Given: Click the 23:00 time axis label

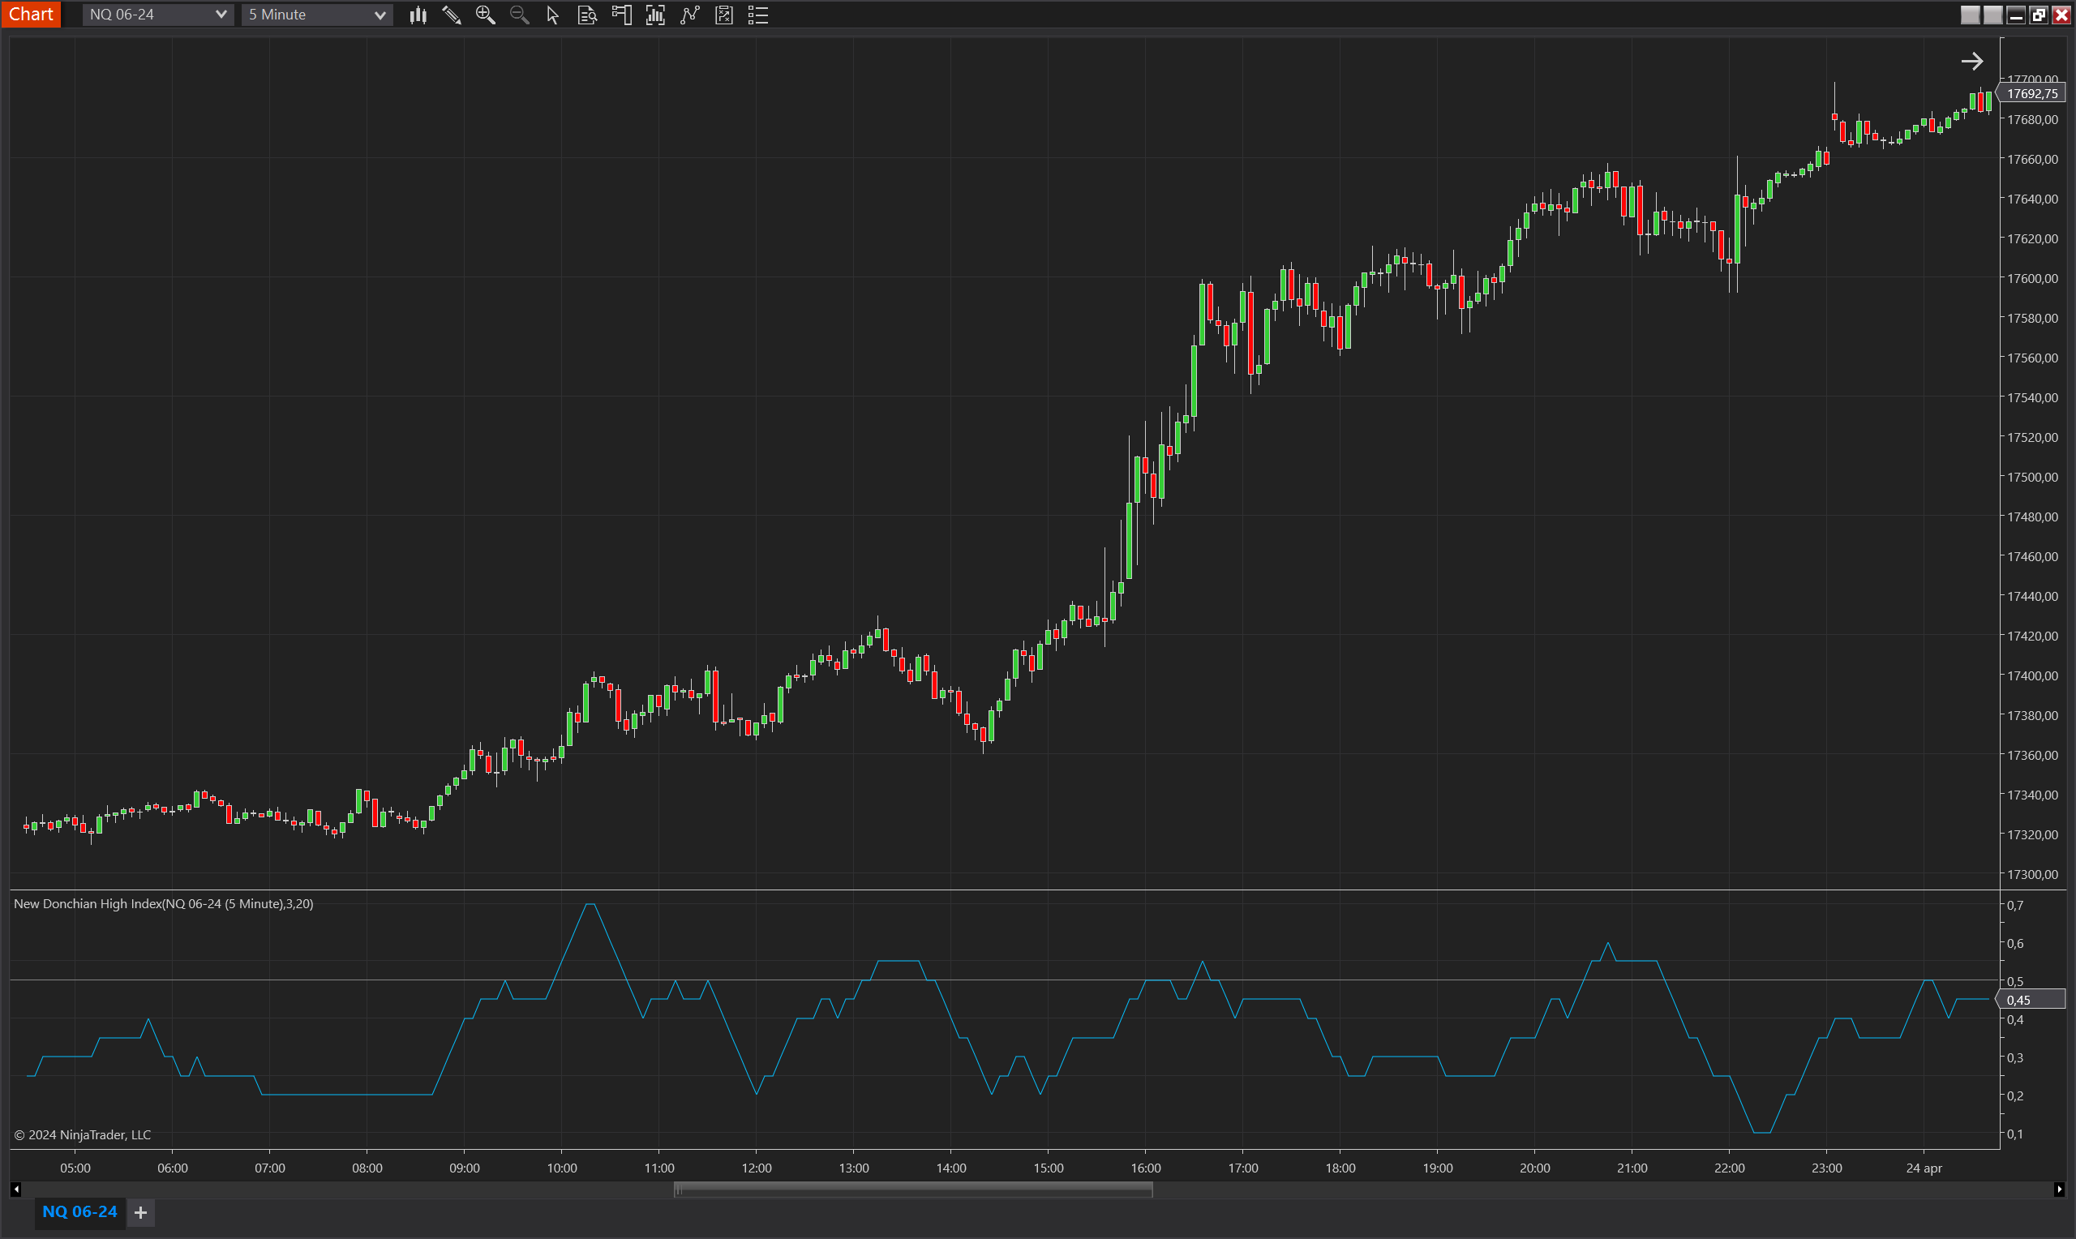Looking at the screenshot, I should pos(1826,1168).
